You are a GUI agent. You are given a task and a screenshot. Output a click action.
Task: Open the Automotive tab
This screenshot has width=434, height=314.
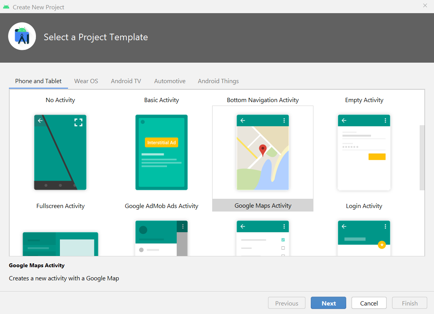170,81
